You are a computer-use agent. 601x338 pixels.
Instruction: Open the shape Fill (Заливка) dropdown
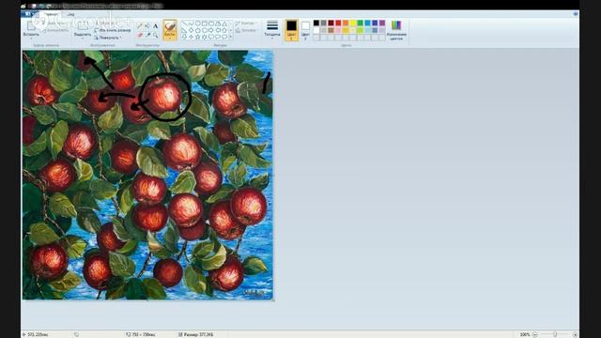pyautogui.click(x=246, y=30)
